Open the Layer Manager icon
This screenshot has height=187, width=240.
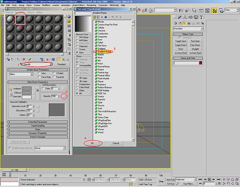(194, 10)
